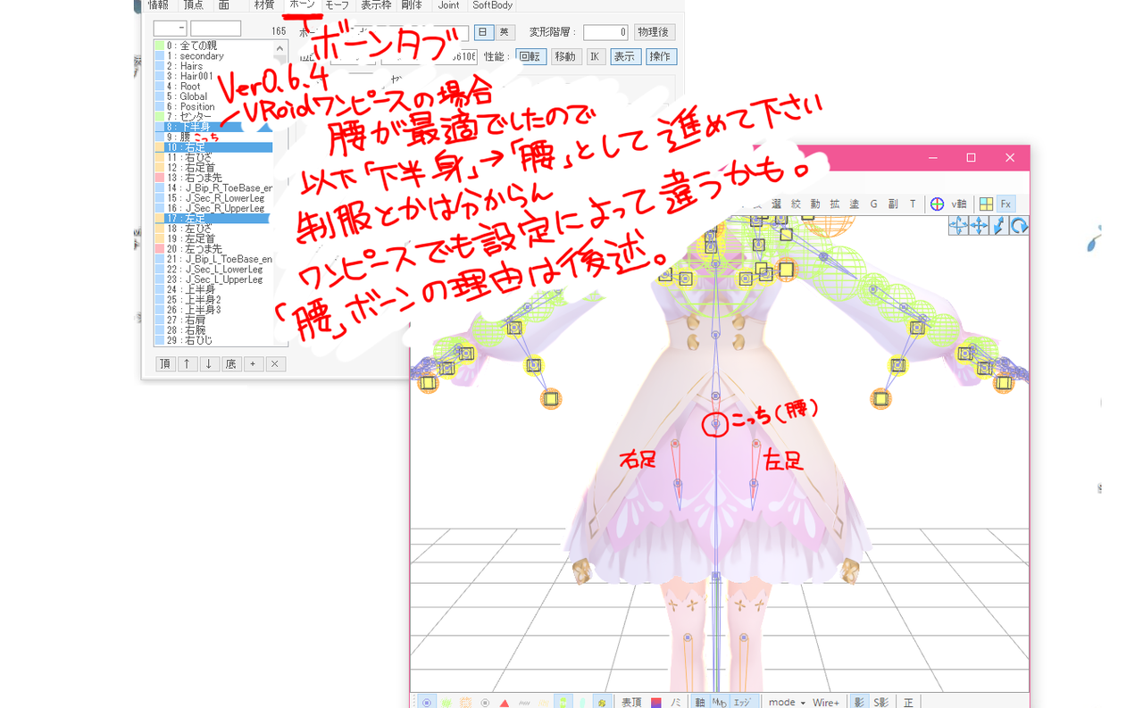
Task: Move the bone up with ↑
Action: tap(188, 363)
